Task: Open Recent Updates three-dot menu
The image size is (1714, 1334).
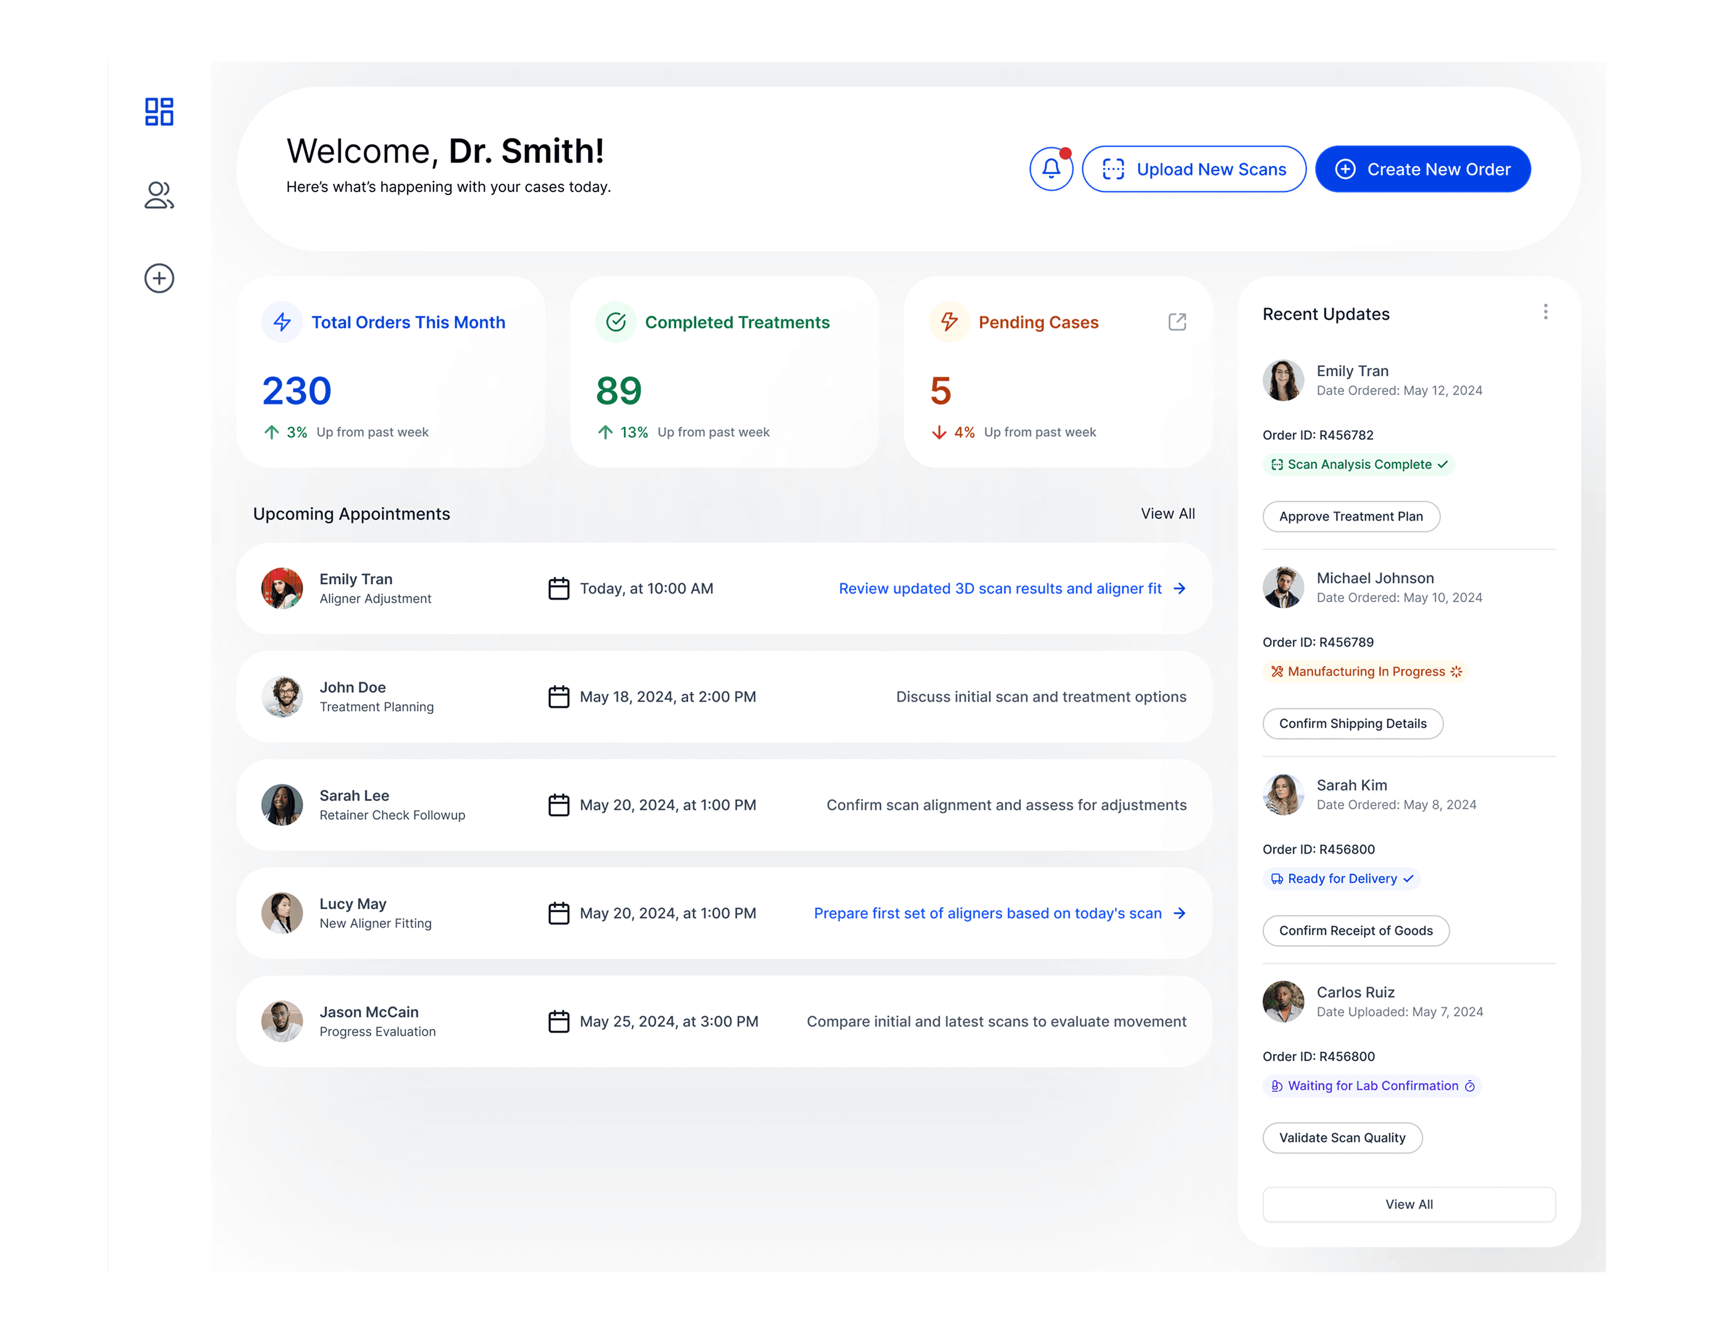Action: click(1545, 313)
